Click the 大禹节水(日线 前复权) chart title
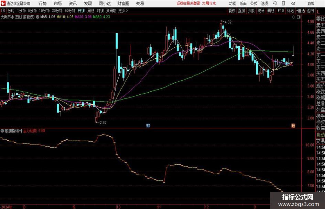The height and width of the screenshot is (209, 325). point(18,17)
